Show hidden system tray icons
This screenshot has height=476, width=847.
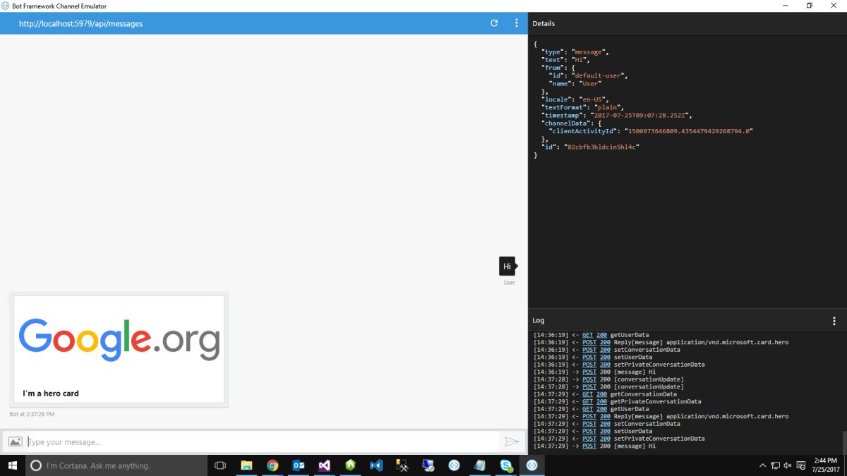762,465
